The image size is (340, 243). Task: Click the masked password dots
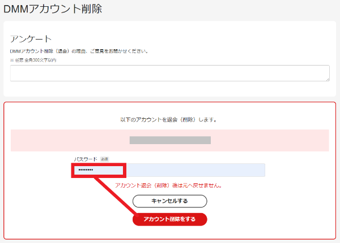click(x=86, y=171)
